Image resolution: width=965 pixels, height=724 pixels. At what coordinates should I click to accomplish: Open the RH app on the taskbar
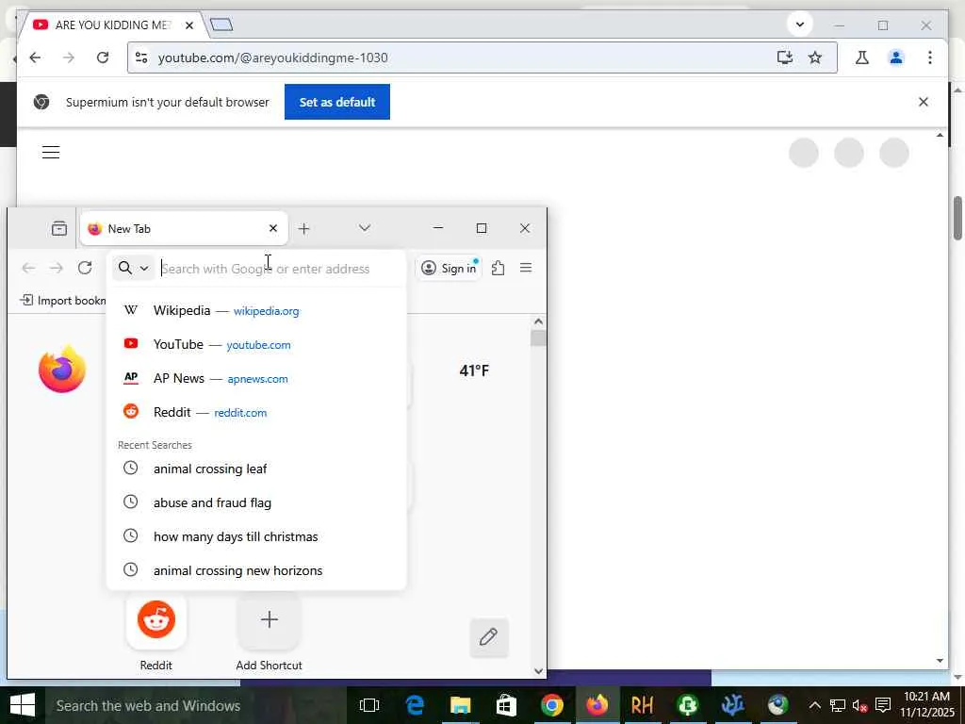click(642, 705)
